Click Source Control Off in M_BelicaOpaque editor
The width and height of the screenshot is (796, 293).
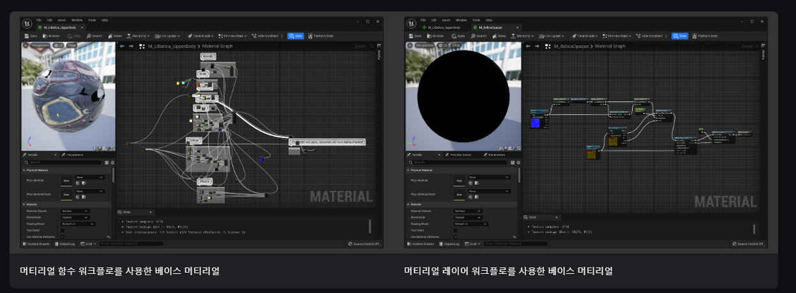click(748, 244)
